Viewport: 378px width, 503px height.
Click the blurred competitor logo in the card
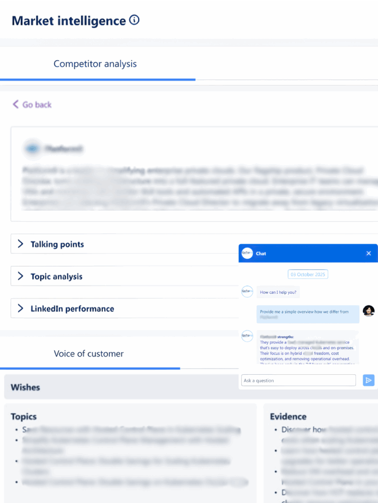[x=32, y=148]
